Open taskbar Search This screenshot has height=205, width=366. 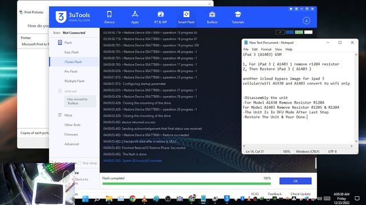[97, 199]
